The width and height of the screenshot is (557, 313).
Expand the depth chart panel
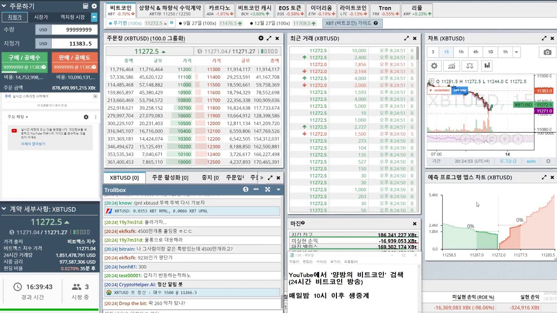(544, 177)
